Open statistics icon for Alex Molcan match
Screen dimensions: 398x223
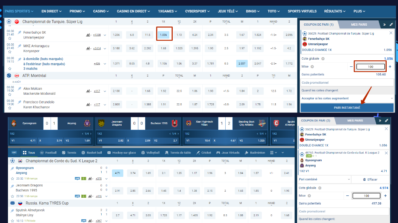[88, 91]
